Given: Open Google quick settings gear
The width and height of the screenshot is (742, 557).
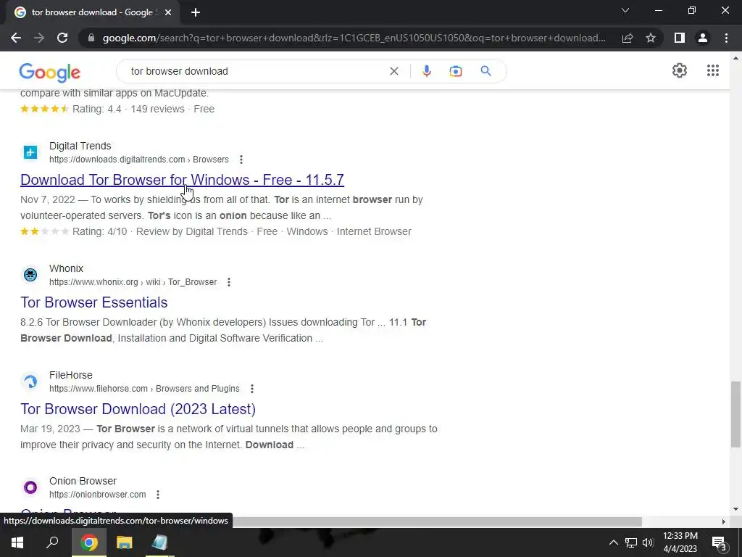Looking at the screenshot, I should click(x=680, y=70).
